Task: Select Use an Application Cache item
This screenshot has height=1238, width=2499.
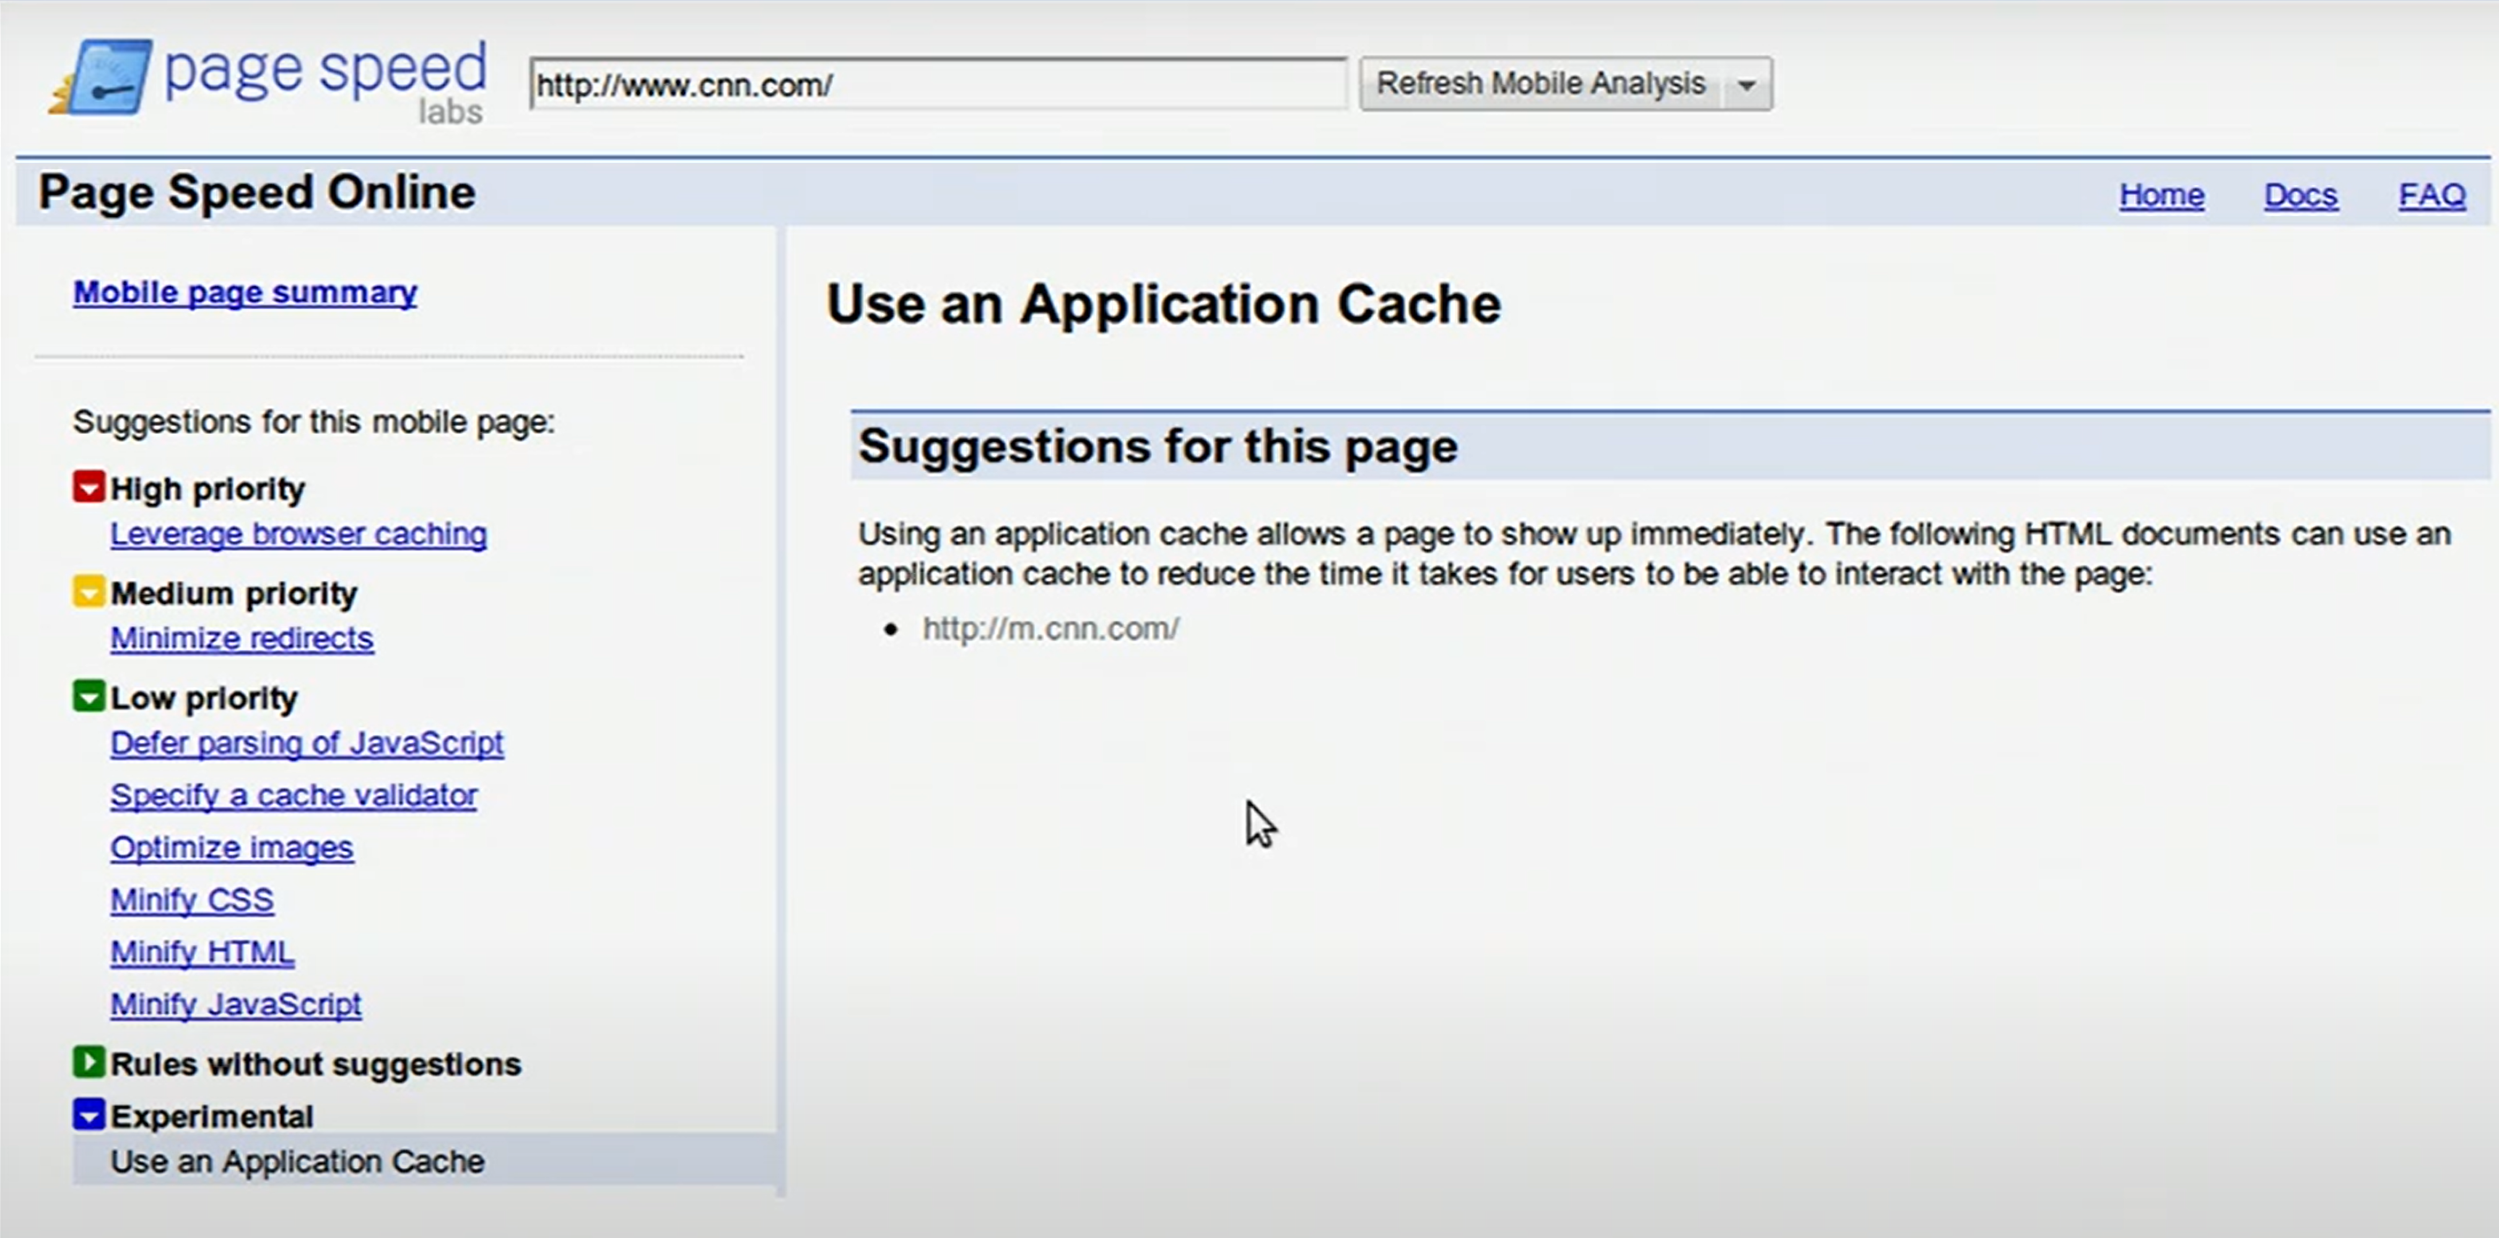Action: pos(424,1159)
